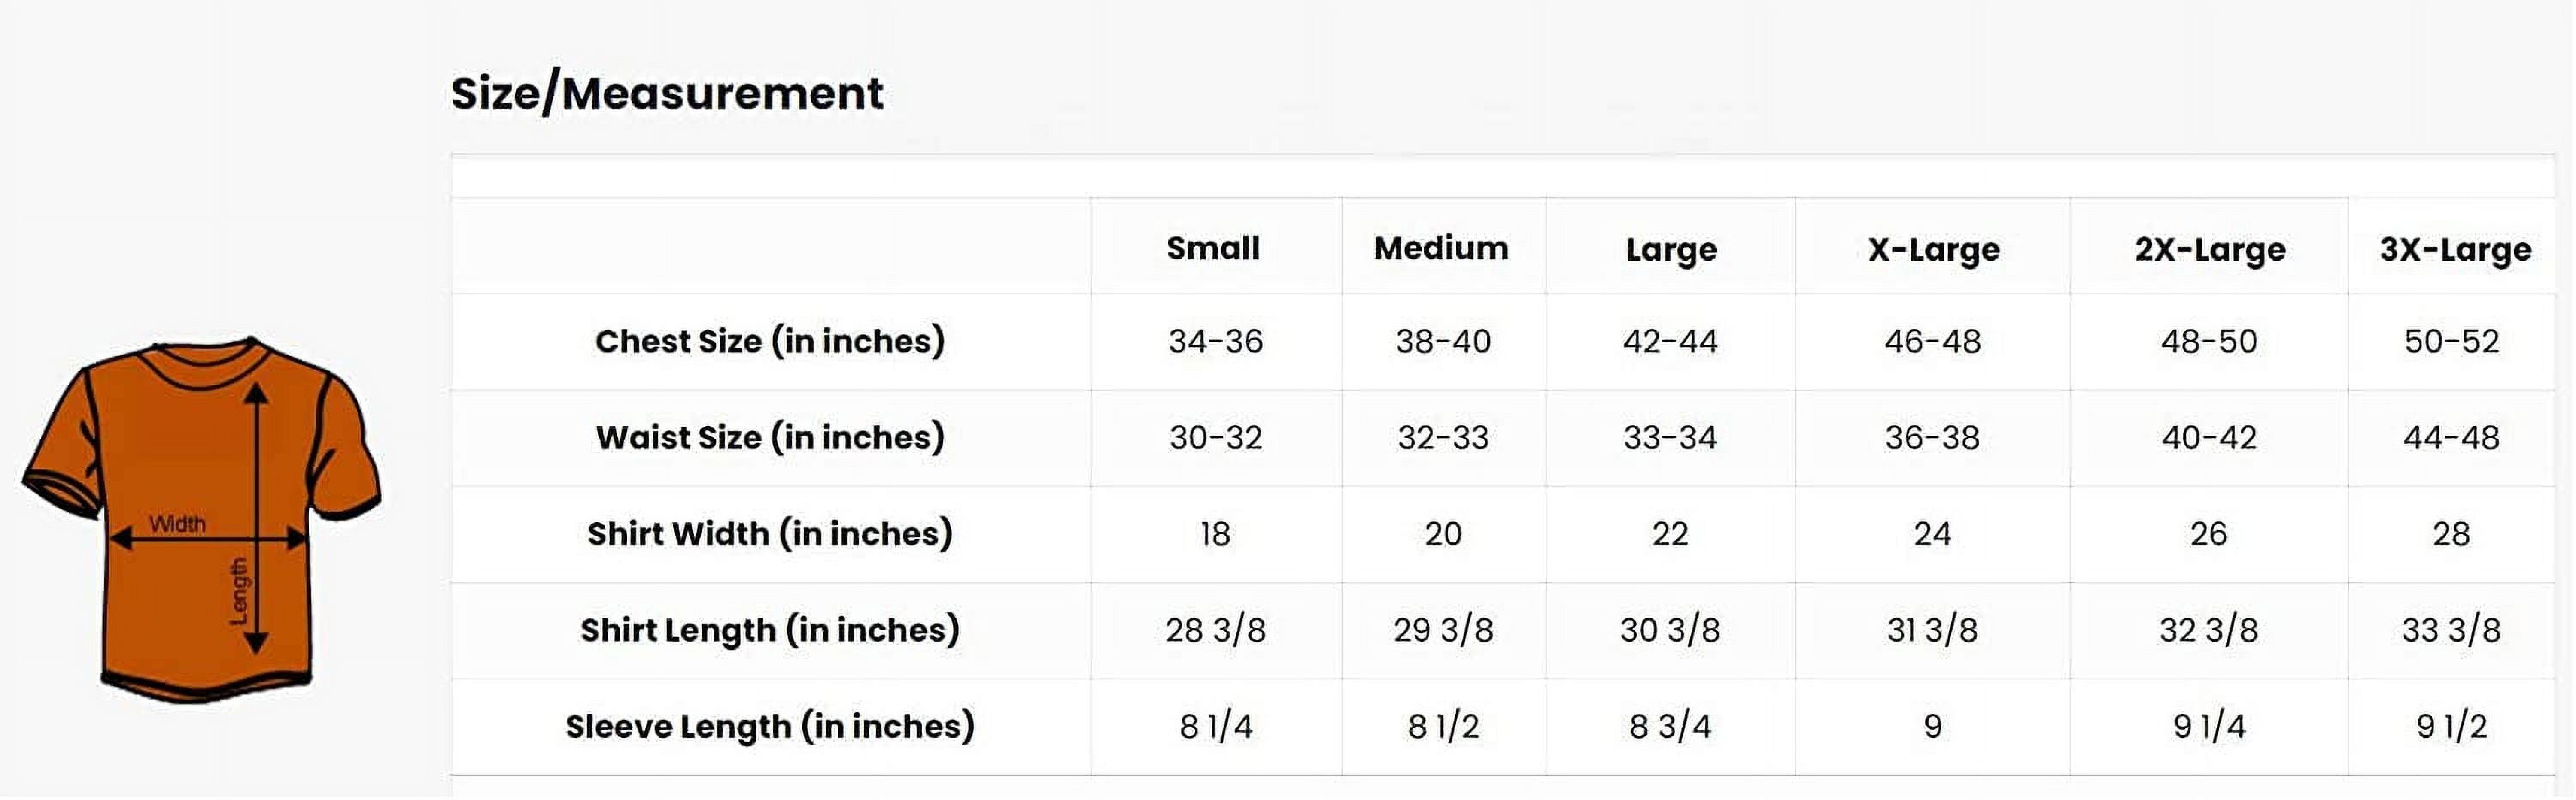Click the shirt width value 24

click(1932, 534)
